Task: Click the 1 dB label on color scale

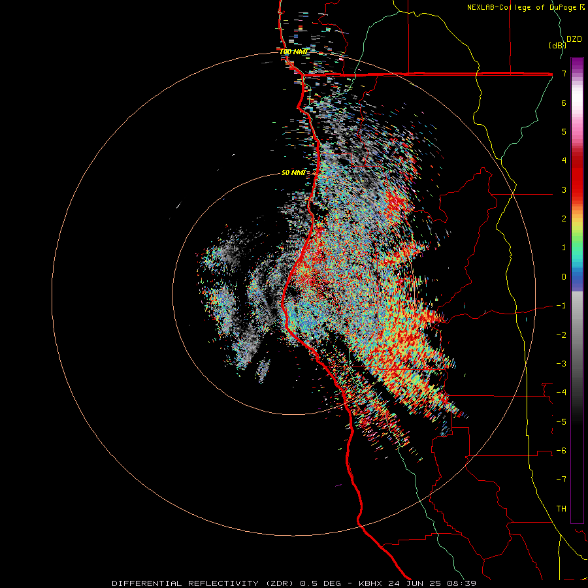Action: point(564,248)
